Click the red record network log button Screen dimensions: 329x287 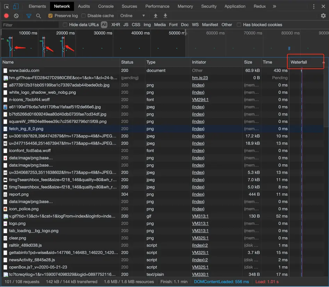[x=6, y=16]
